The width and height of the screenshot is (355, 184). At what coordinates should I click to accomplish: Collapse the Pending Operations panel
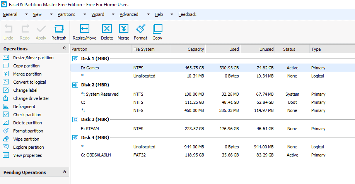click(x=64, y=172)
